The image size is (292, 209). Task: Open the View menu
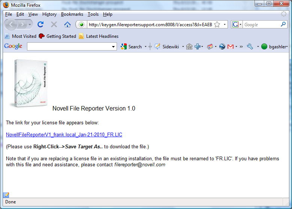[x=33, y=14]
